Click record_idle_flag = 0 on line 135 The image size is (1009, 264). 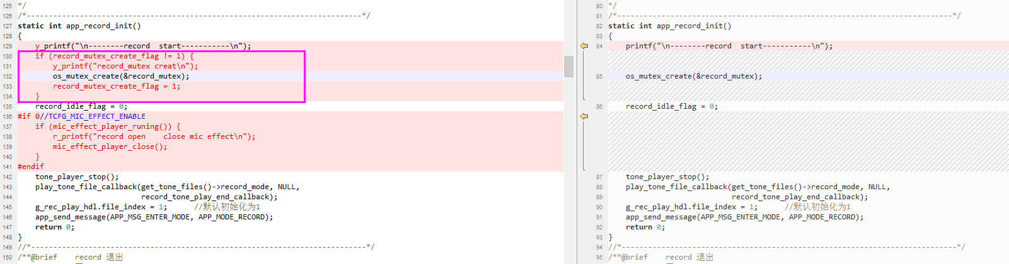(x=81, y=106)
